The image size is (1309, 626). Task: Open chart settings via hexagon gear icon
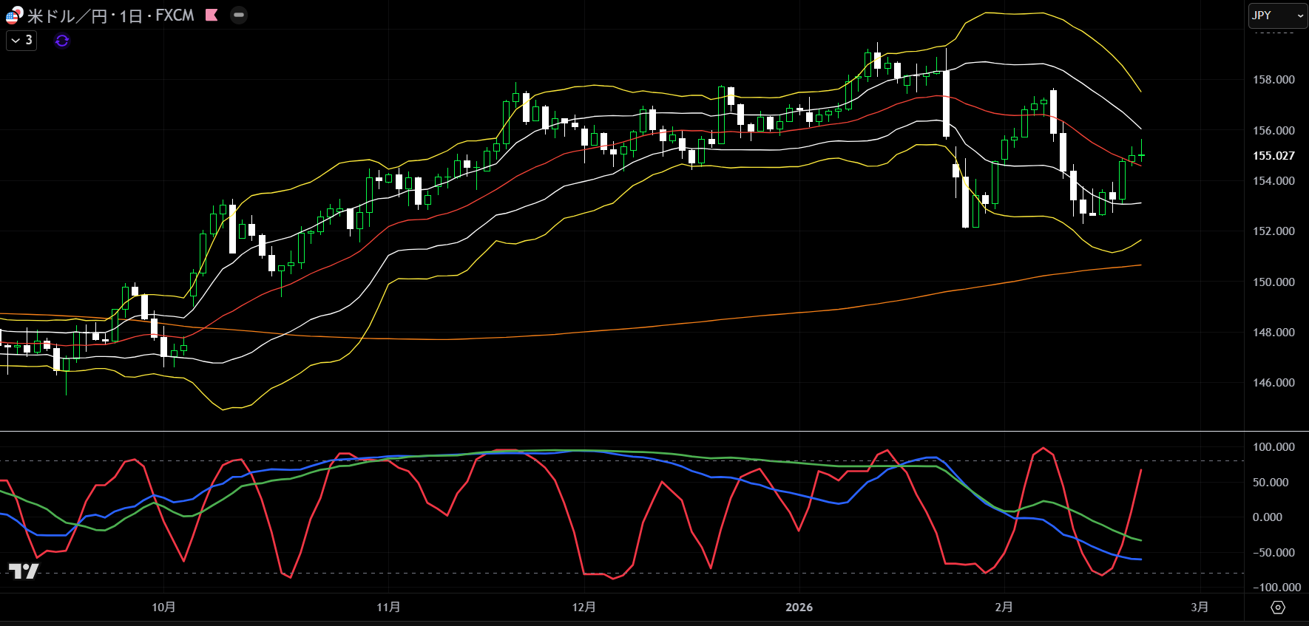1277,607
